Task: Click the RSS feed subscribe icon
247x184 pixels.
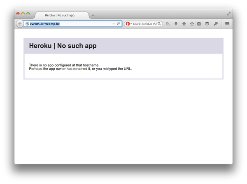Action: pyautogui.click(x=168, y=24)
